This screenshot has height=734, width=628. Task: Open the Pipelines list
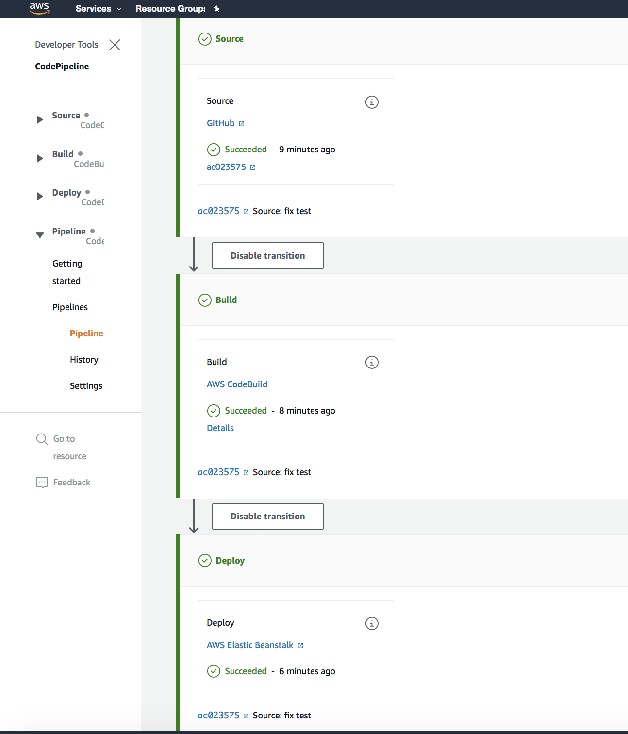tap(70, 307)
